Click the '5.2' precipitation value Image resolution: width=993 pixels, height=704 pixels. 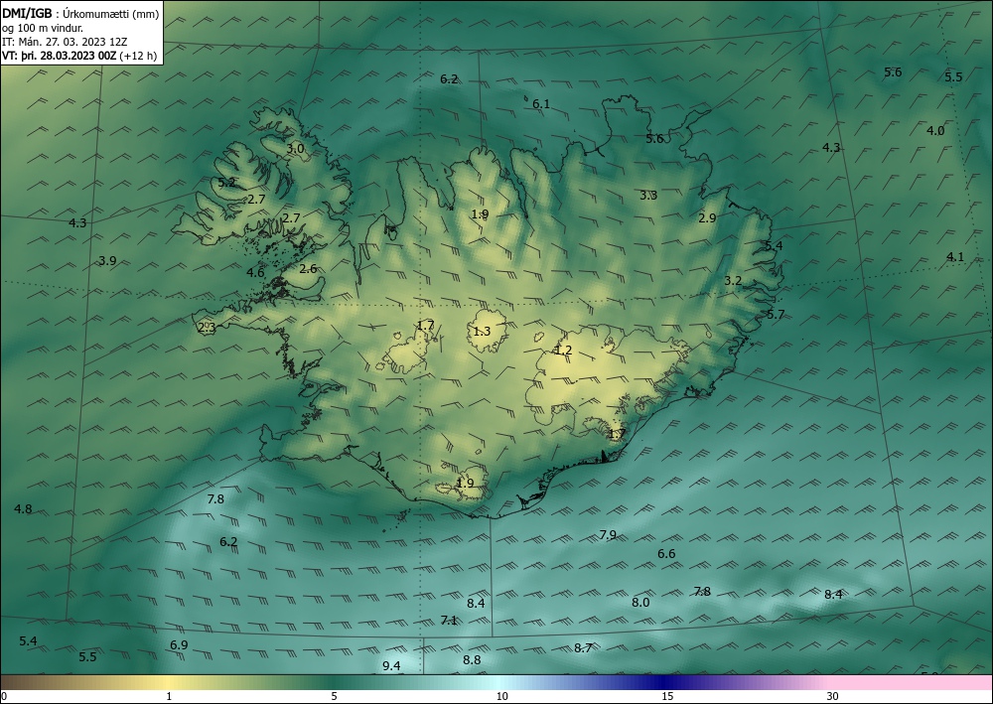coord(226,183)
